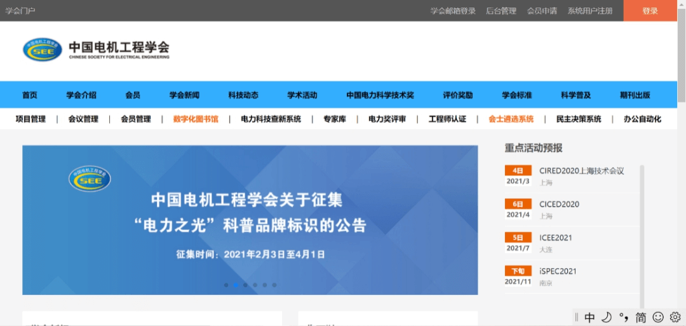Screen dimensions: 686x326
Task: Open the IME settings gear
Action: [x=675, y=317]
